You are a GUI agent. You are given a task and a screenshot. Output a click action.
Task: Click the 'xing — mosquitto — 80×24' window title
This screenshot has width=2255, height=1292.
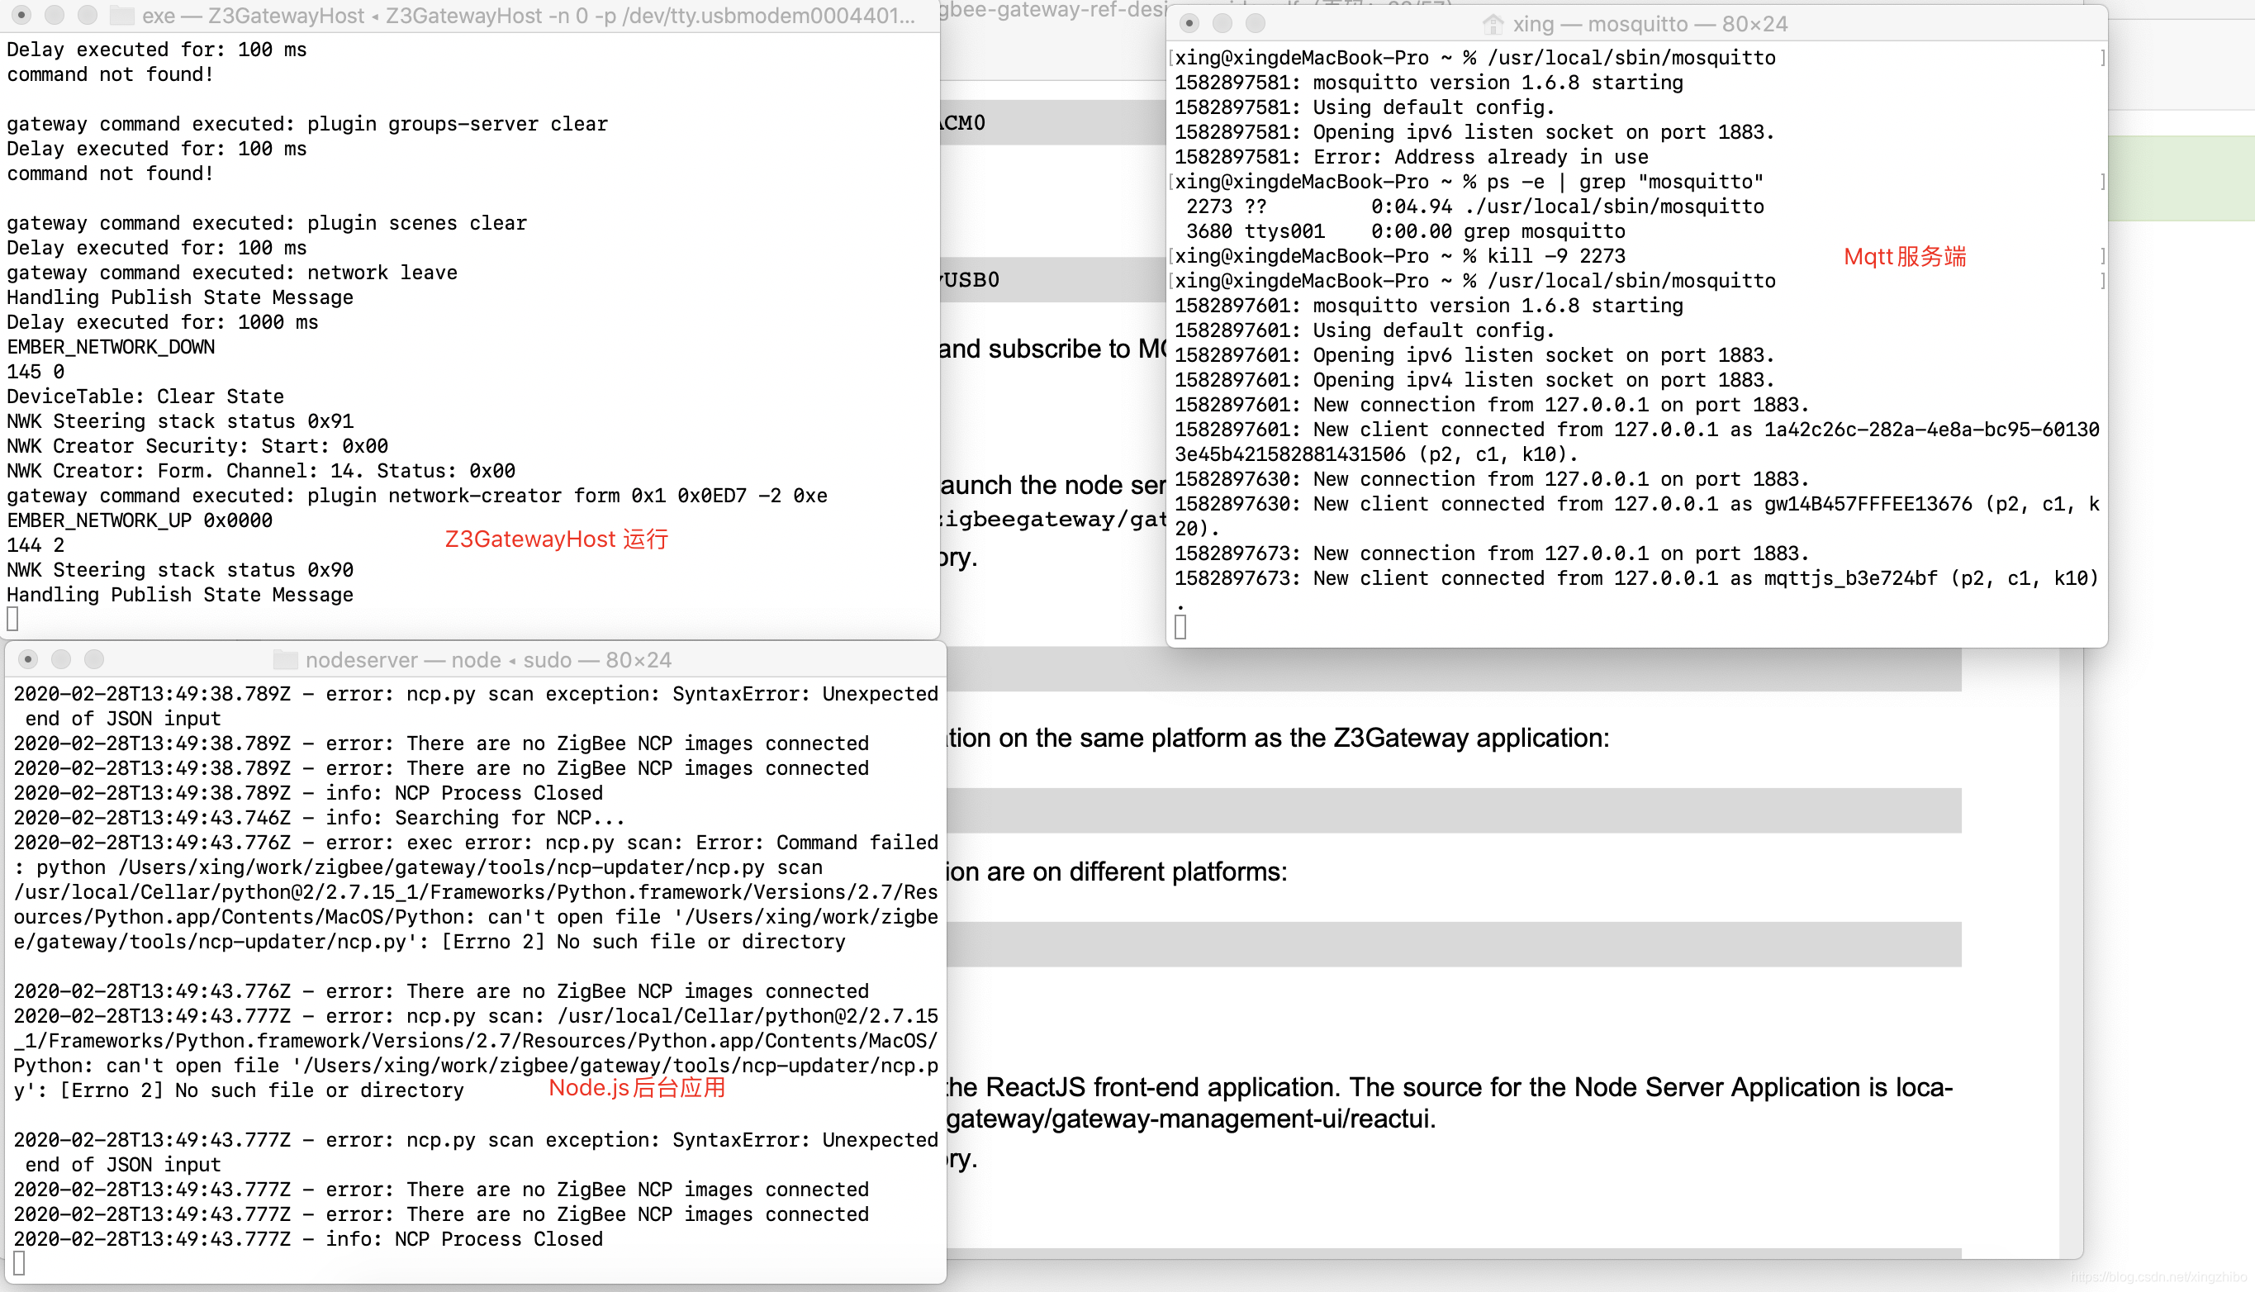(1650, 24)
